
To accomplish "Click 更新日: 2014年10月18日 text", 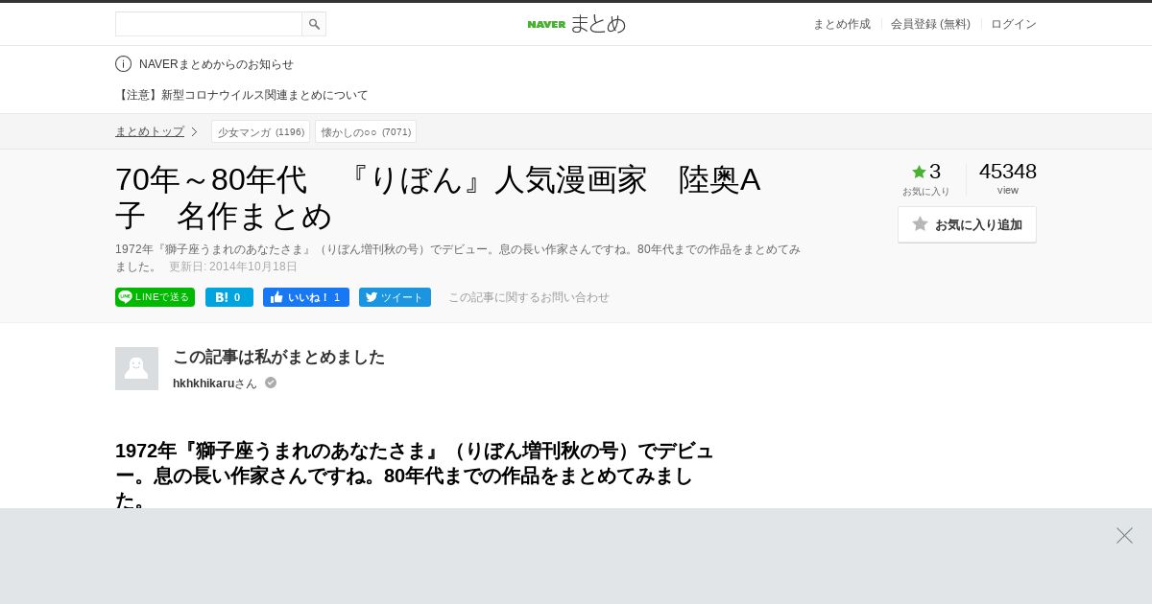I will [233, 267].
